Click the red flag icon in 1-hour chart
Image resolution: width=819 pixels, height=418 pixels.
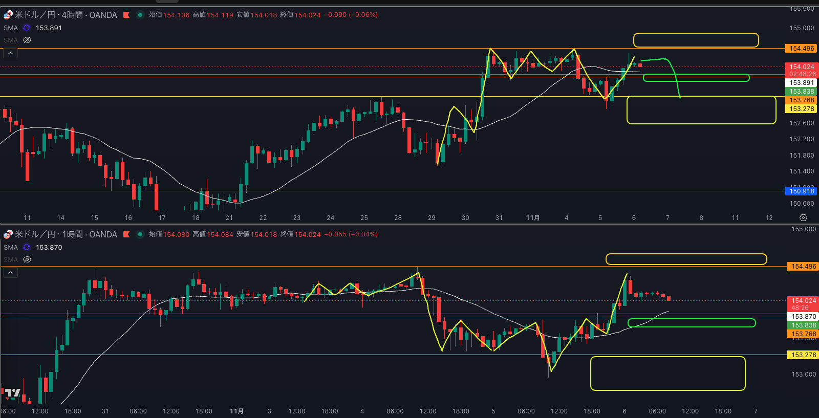click(x=126, y=234)
